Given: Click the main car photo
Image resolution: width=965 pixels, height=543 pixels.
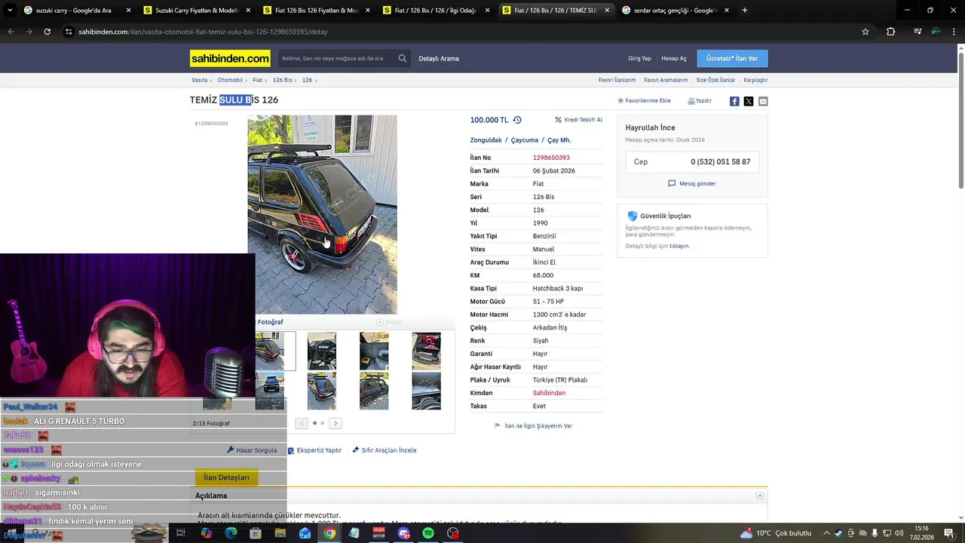Looking at the screenshot, I should point(322,214).
